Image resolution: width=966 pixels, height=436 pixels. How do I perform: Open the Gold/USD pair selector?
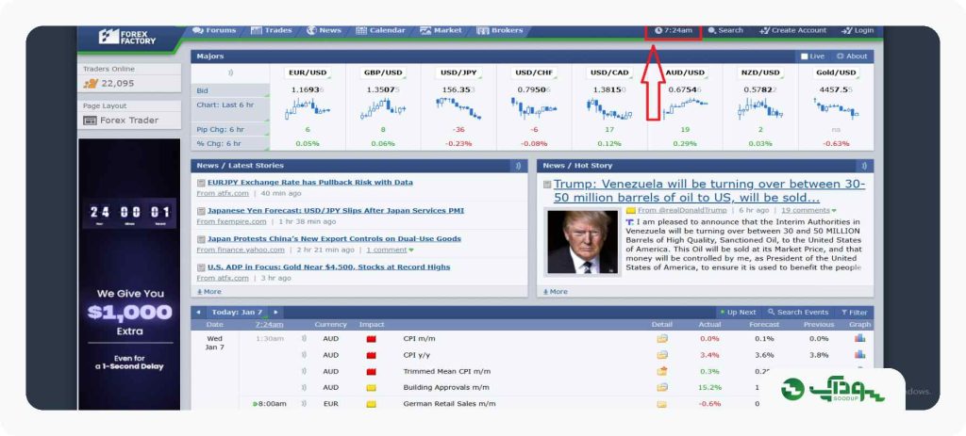836,73
